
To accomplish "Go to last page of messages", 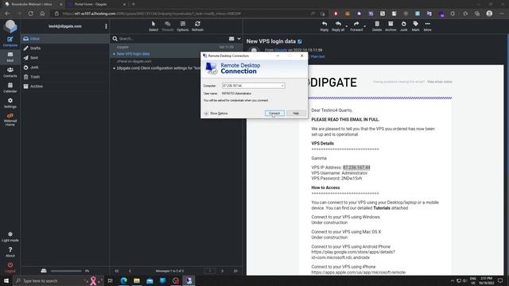I will point(235,271).
